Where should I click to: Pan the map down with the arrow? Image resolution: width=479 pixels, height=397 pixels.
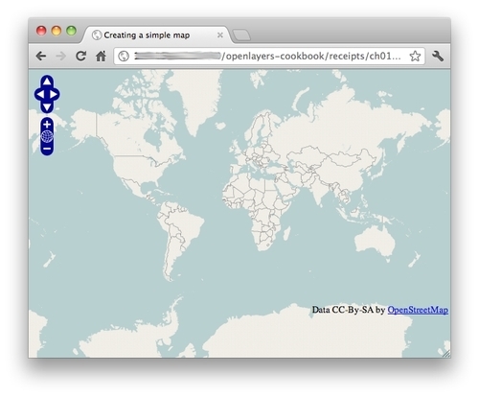pyautogui.click(x=47, y=107)
